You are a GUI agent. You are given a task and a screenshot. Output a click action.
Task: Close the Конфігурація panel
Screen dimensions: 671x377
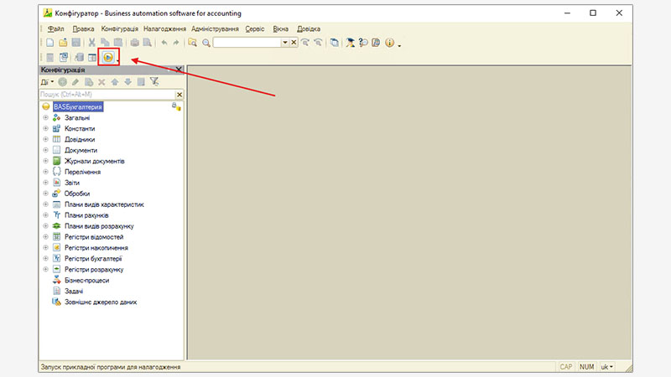[x=179, y=70]
